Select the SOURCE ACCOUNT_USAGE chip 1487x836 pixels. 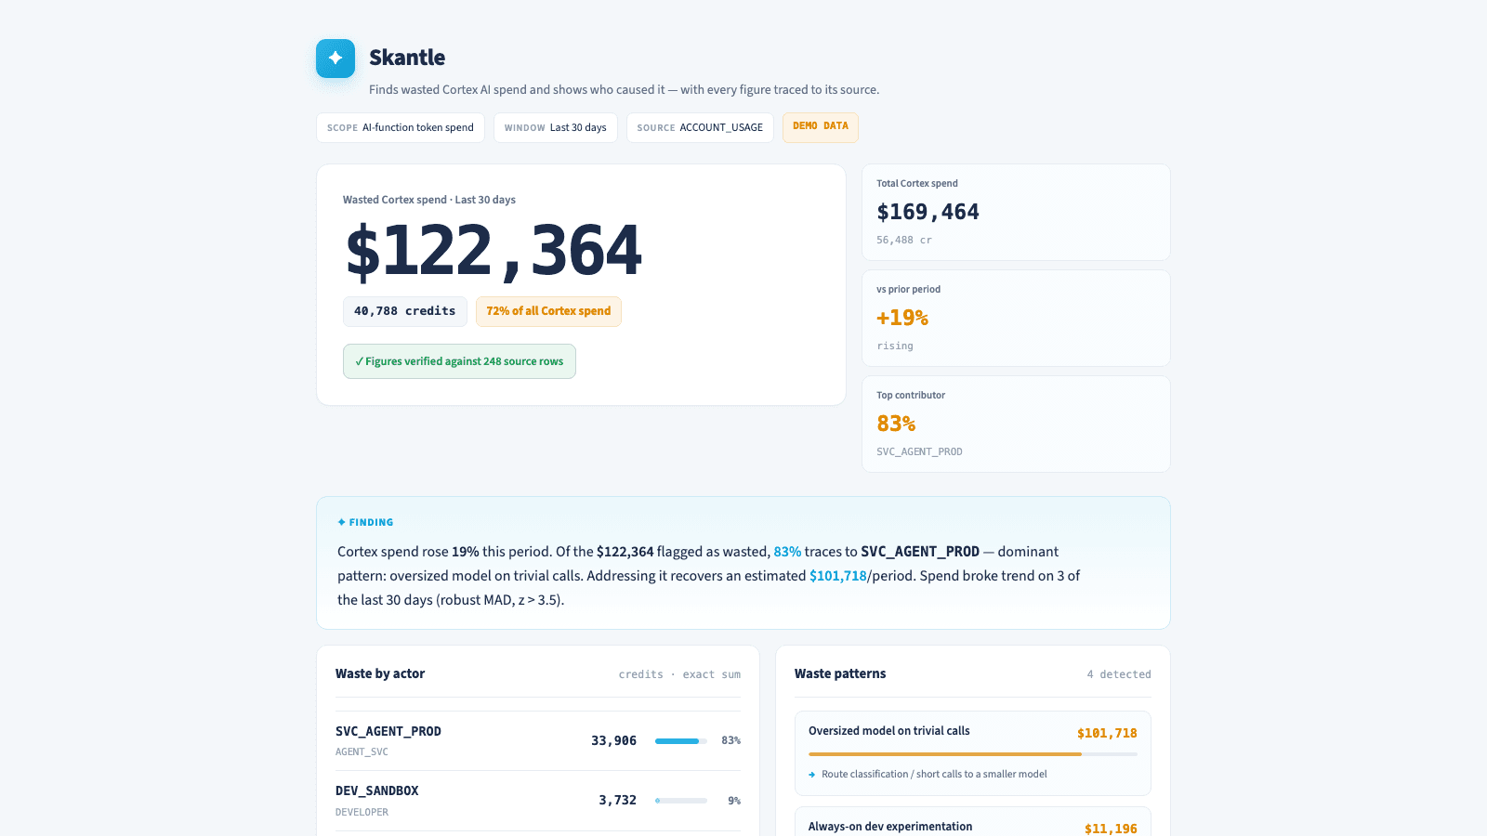pyautogui.click(x=700, y=127)
